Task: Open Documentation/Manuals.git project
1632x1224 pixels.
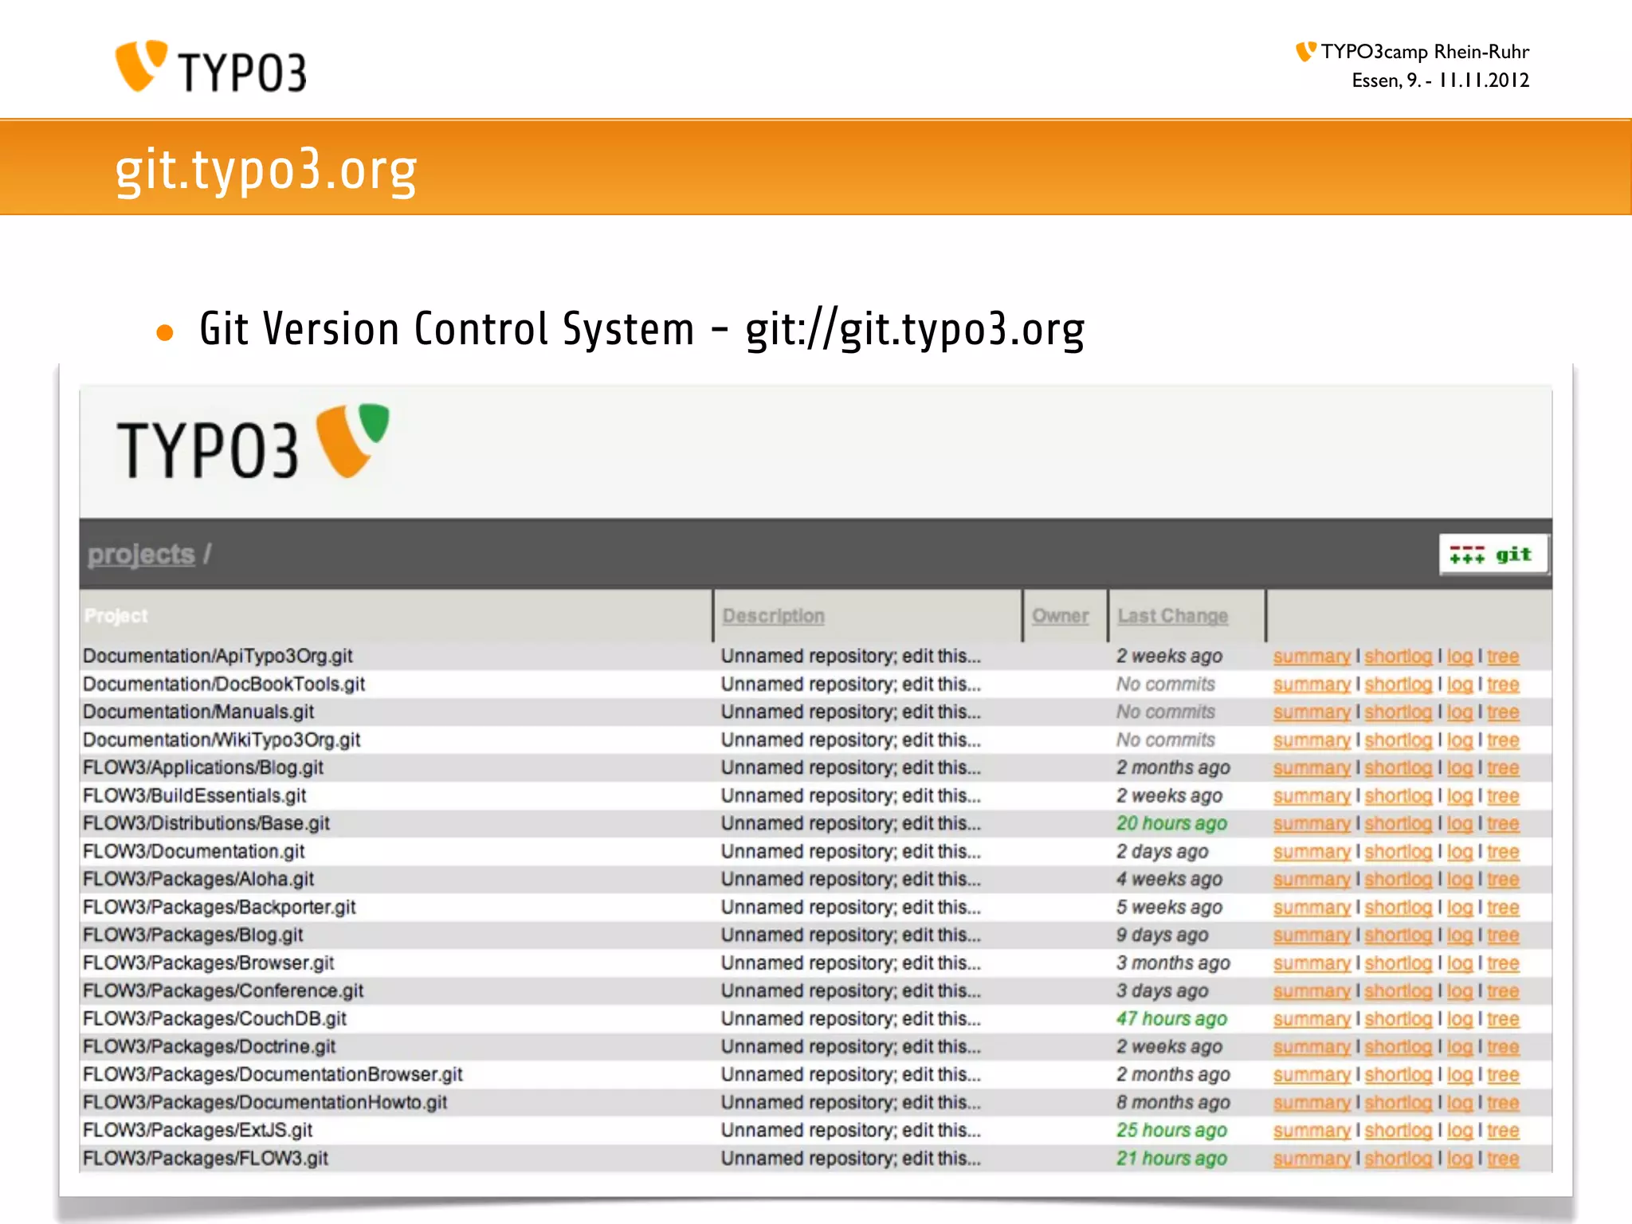Action: (198, 712)
